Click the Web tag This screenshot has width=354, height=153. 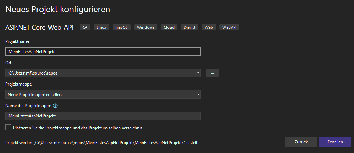tap(209, 27)
